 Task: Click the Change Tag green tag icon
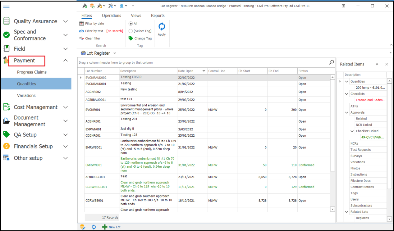(x=131, y=38)
